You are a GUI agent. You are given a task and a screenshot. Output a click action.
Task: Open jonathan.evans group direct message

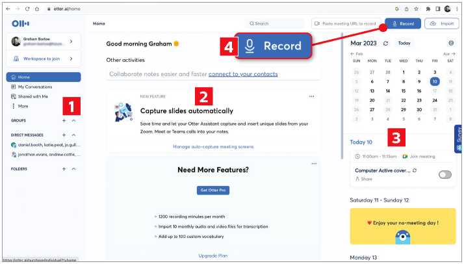pyautogui.click(x=45, y=155)
